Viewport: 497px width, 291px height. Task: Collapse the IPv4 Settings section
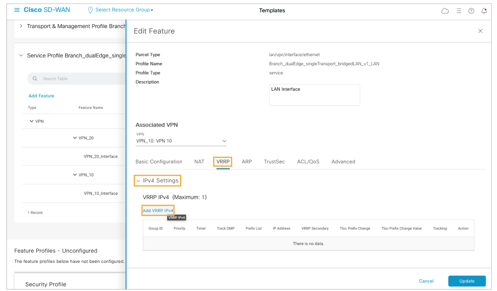pyautogui.click(x=138, y=180)
